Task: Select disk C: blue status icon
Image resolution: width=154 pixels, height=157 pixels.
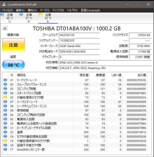Action: pyautogui.click(x=2, y=15)
